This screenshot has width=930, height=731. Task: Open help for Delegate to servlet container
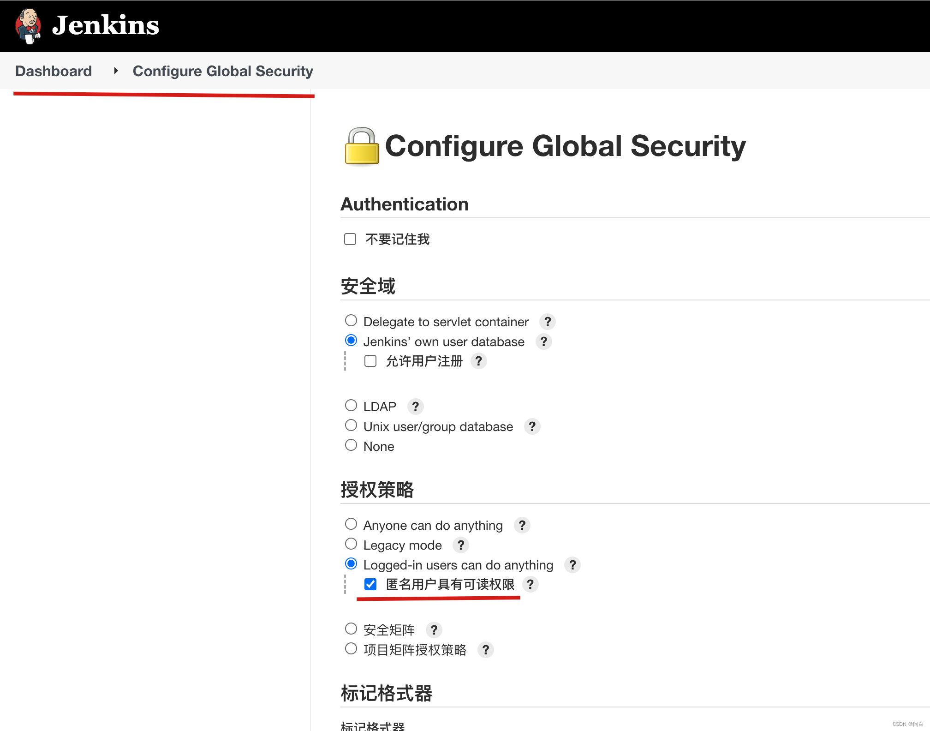548,322
